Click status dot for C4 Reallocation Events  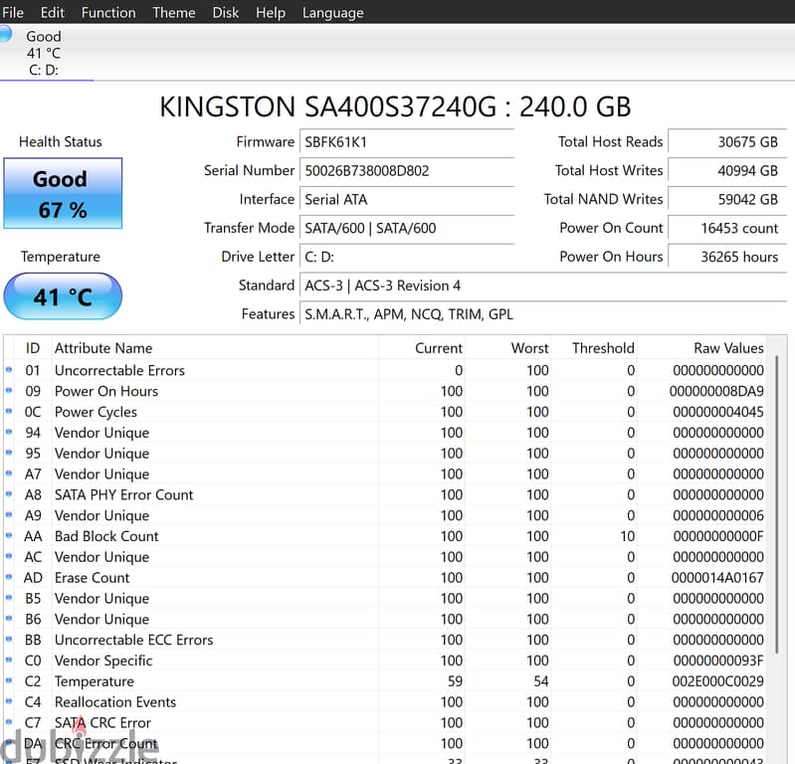(x=9, y=701)
